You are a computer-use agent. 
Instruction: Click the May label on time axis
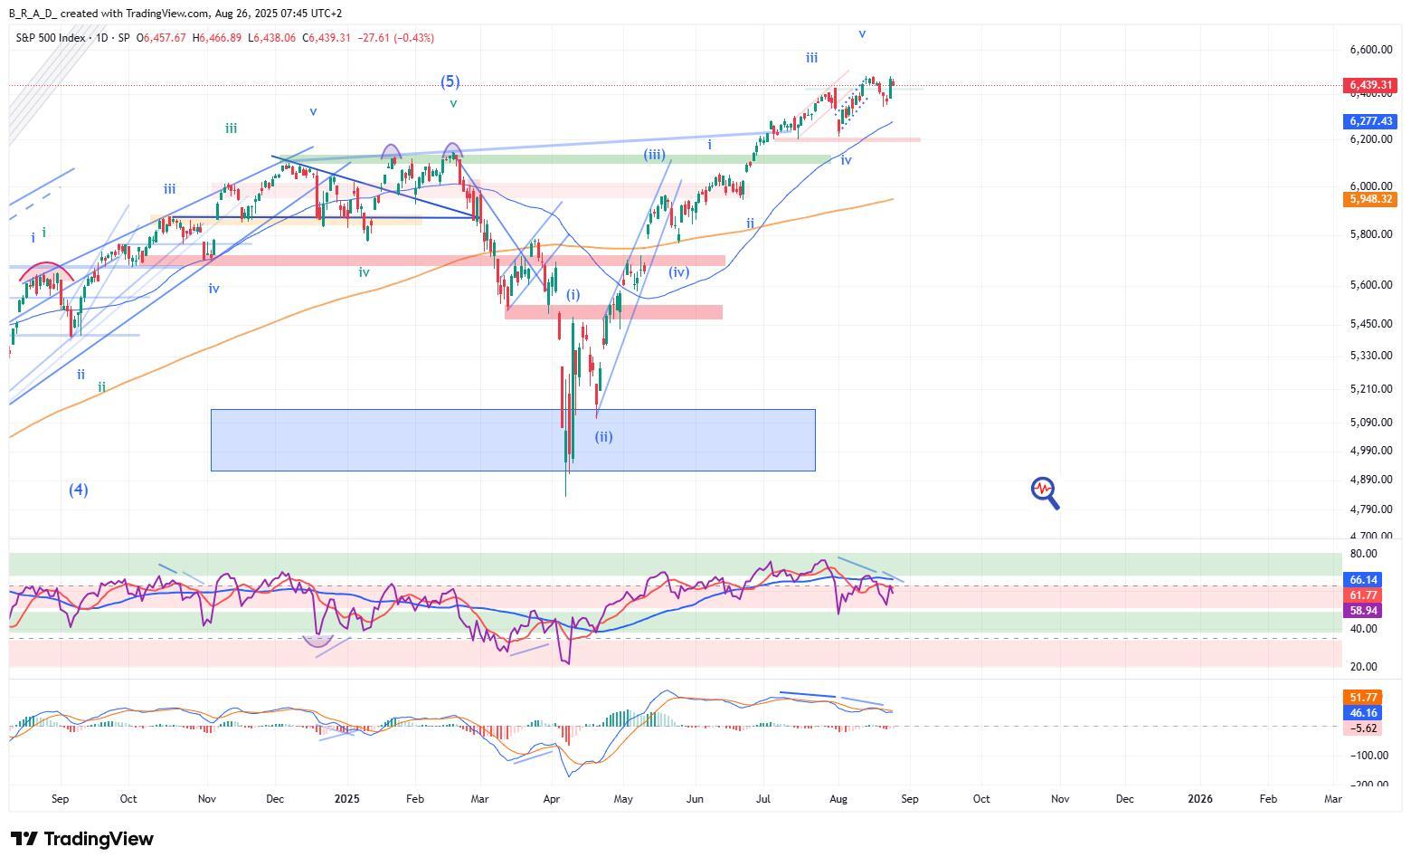(x=623, y=798)
